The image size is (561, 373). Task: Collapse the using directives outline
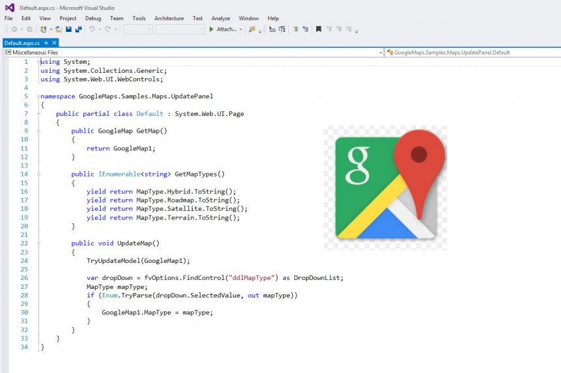coord(38,62)
